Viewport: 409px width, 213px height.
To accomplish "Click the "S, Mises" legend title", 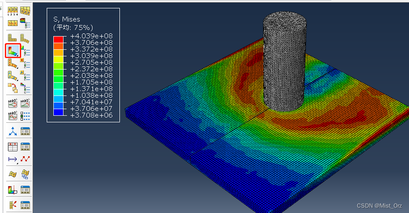I will 67,18.
